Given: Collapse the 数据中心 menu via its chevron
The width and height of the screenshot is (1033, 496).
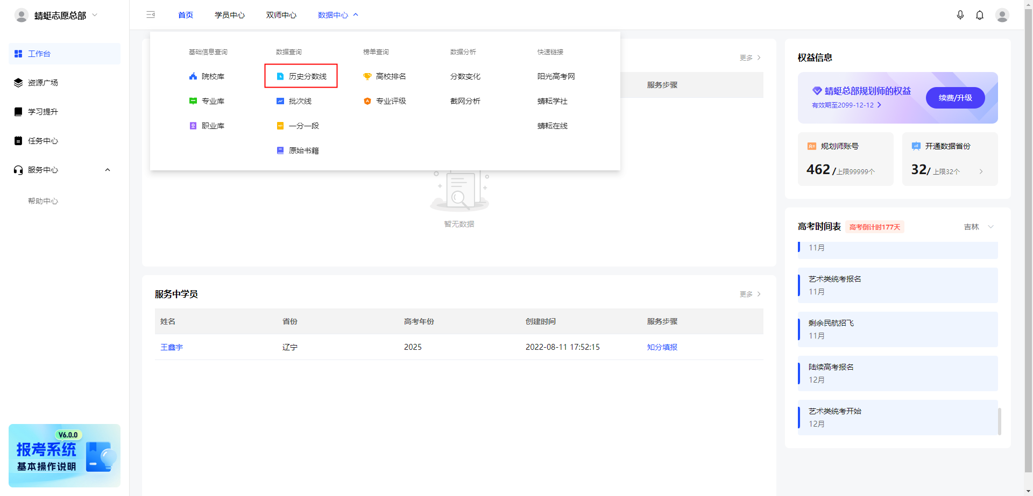Looking at the screenshot, I should click(356, 15).
